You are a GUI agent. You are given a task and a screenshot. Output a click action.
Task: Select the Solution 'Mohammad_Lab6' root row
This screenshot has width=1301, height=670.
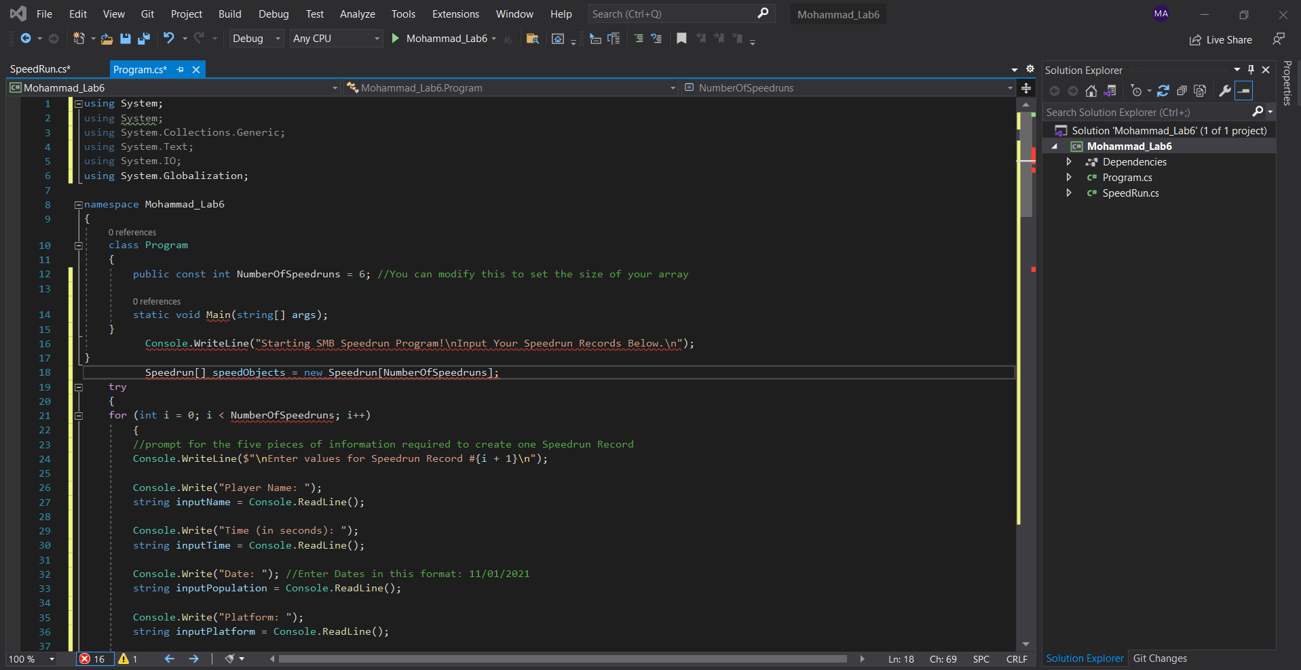1159,130
